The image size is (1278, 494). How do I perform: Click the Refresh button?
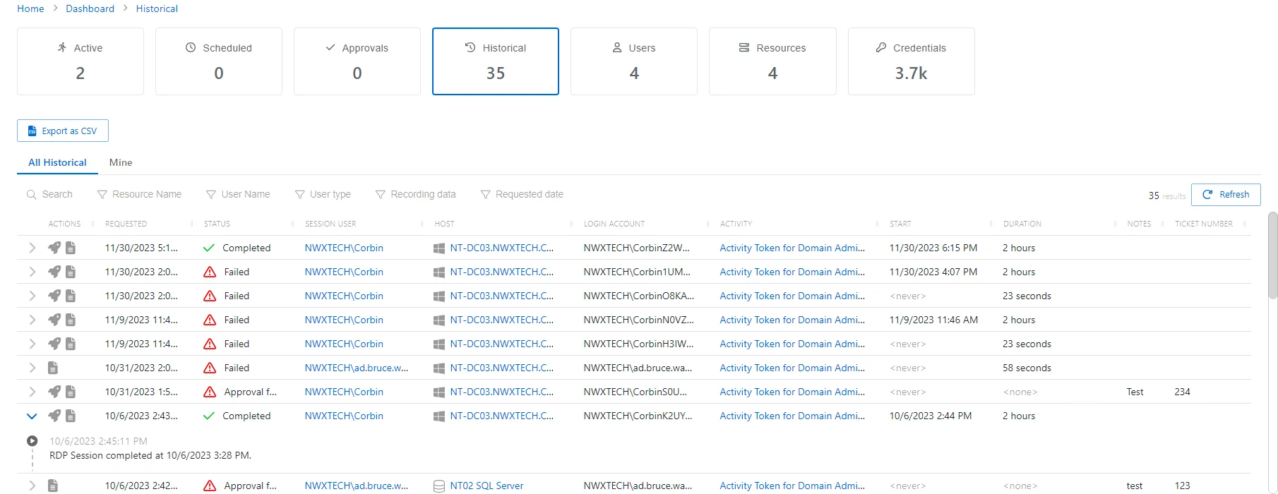coord(1226,195)
